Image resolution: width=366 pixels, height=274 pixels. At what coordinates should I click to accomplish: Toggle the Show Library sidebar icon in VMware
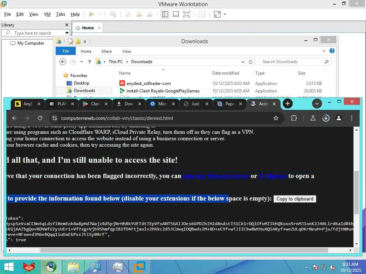click(x=165, y=14)
